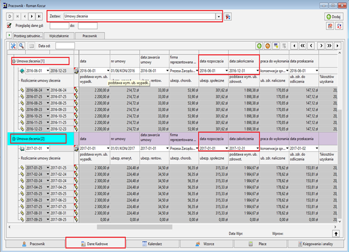Click the red icon below Dodaj
349x252 pixels.
click(x=330, y=26)
